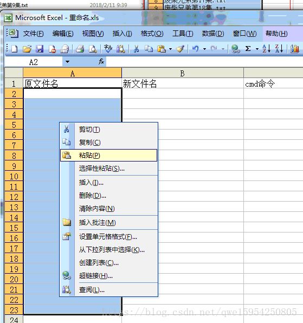Click the fx insert function button

tap(101, 62)
